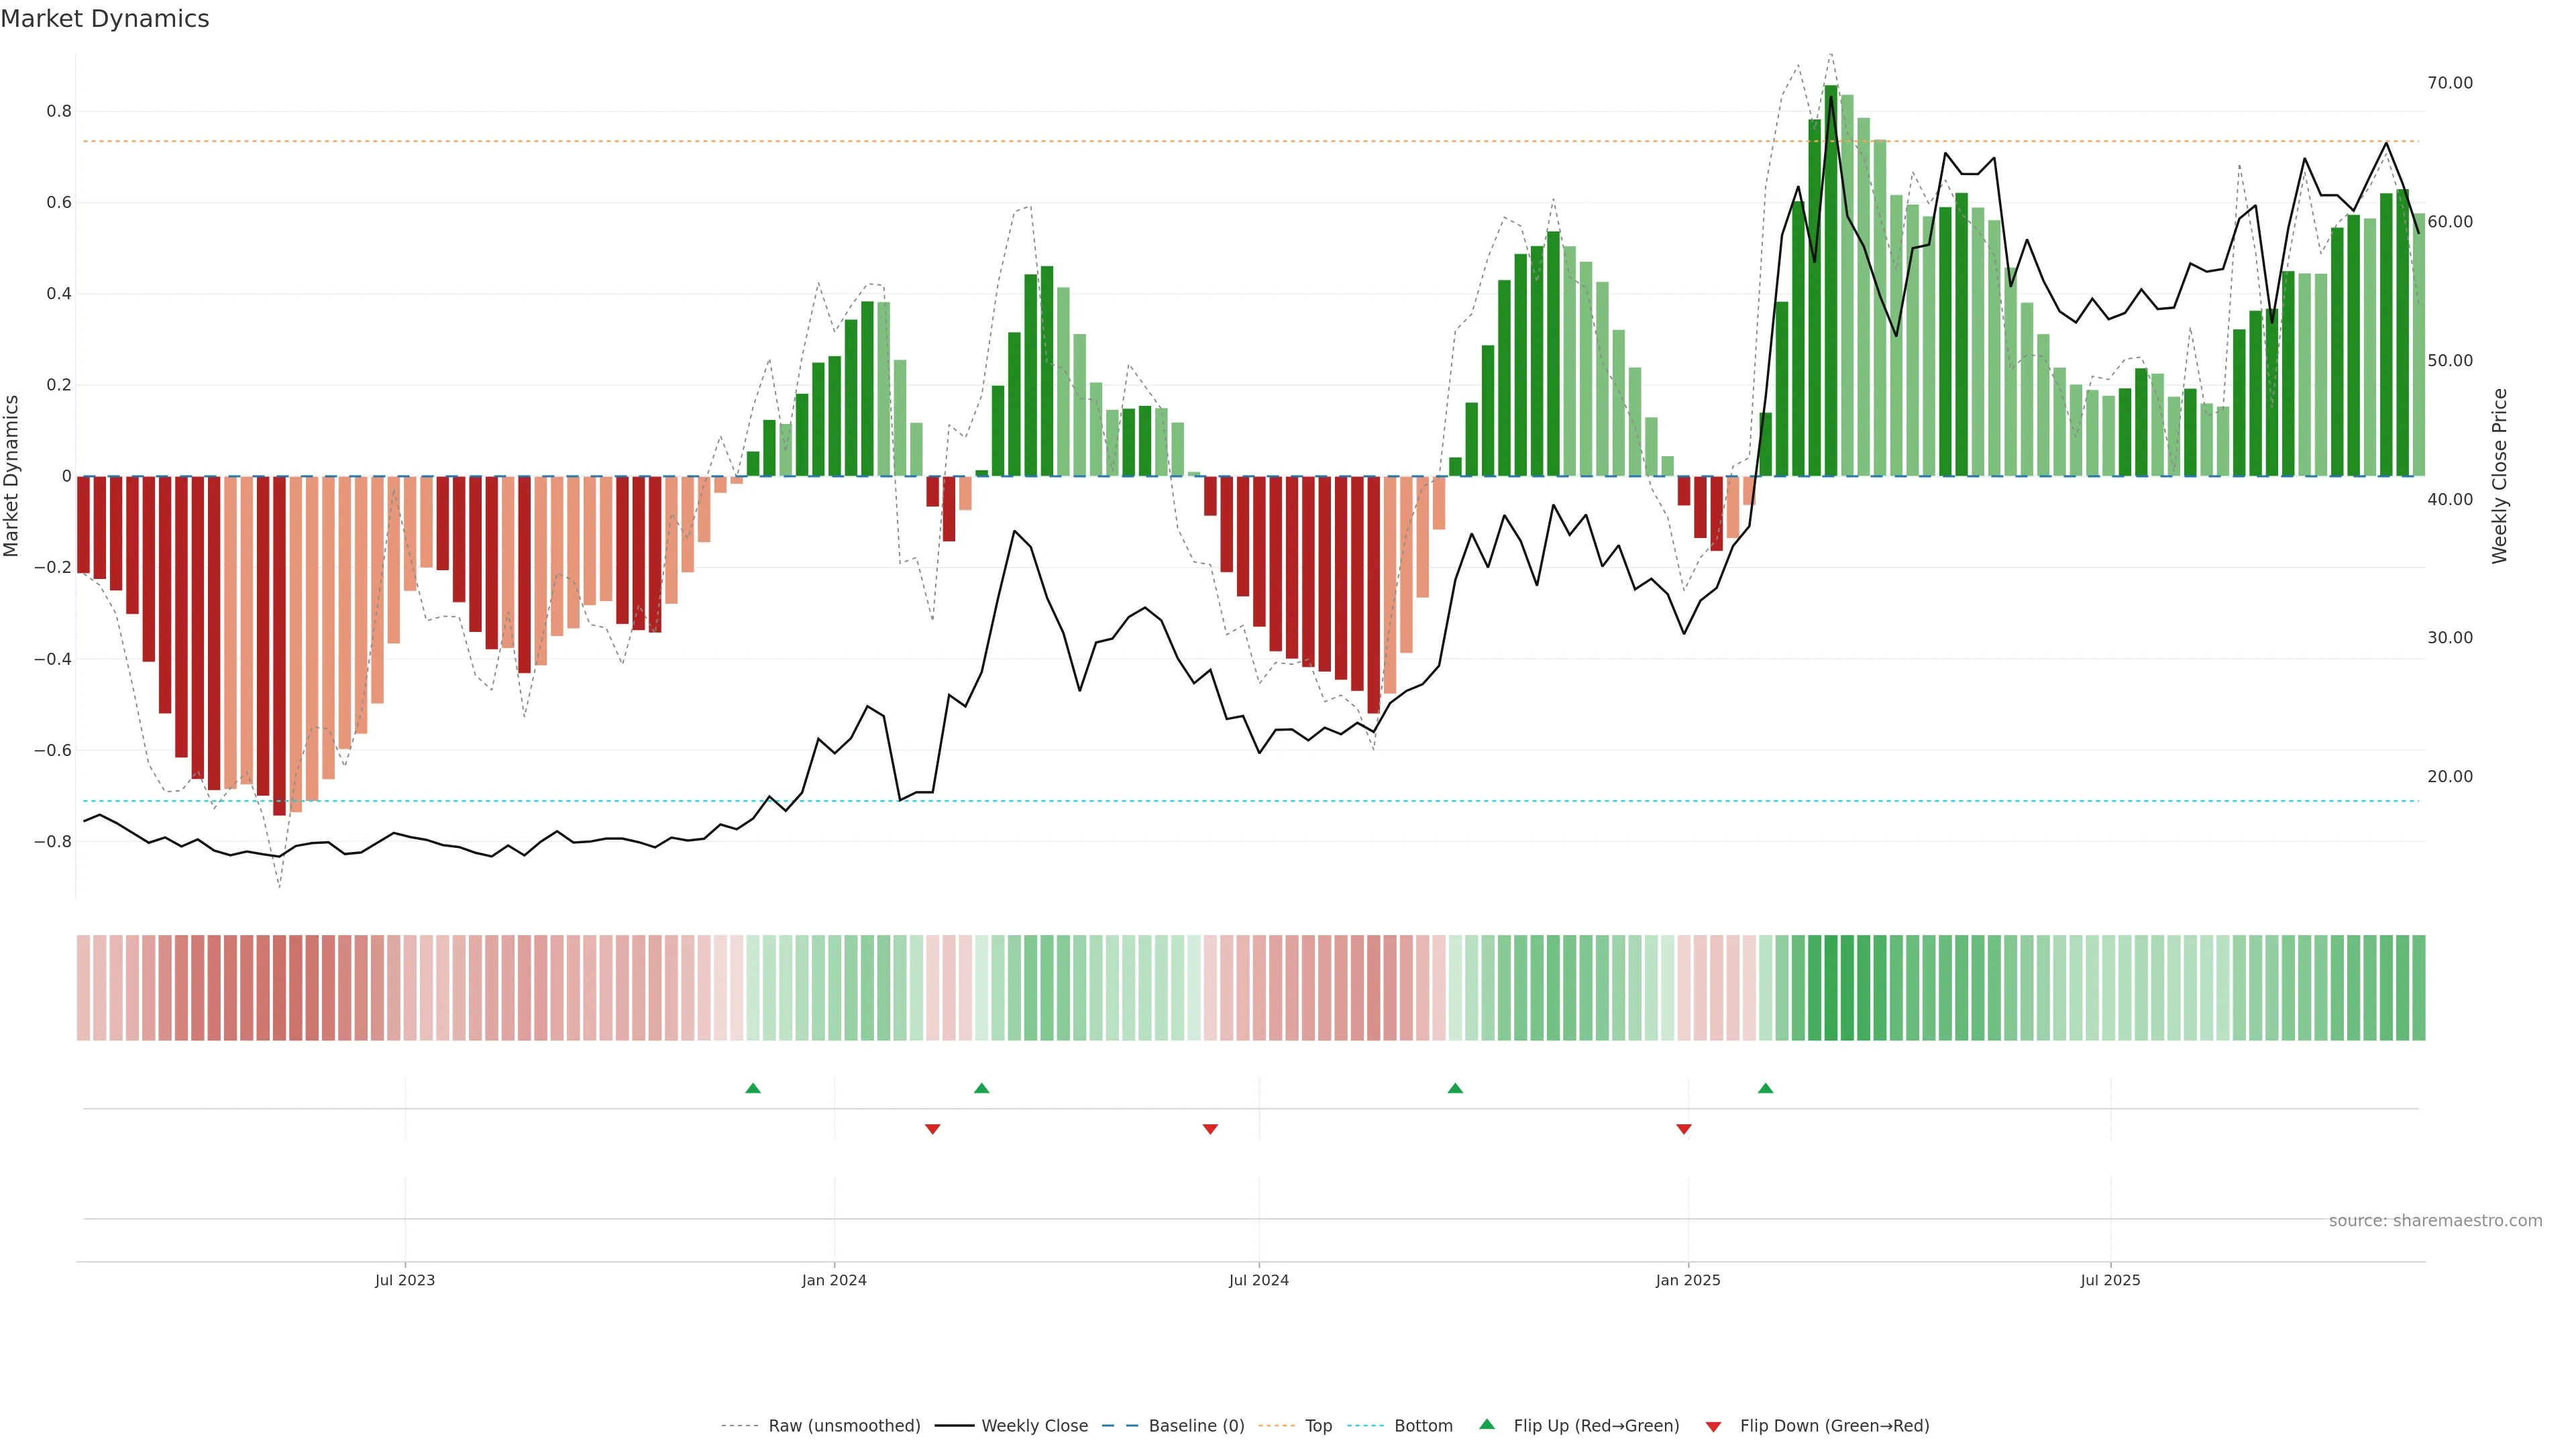
Task: Click the flip-up marker in autumn 2024
Action: click(1455, 1088)
